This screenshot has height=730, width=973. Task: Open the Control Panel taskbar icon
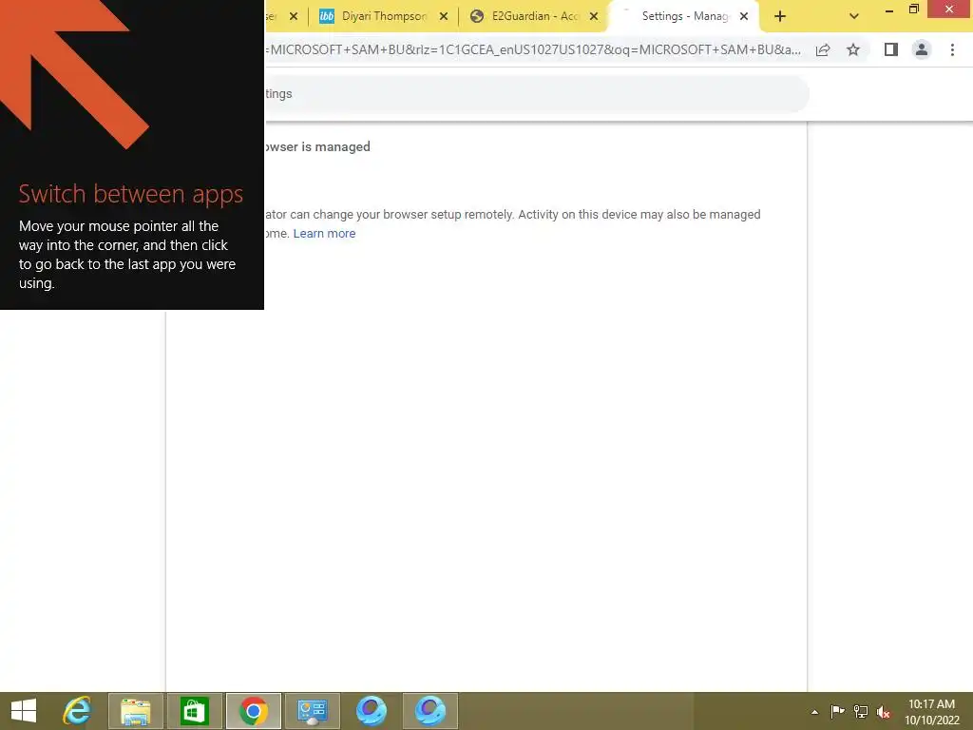coord(312,711)
